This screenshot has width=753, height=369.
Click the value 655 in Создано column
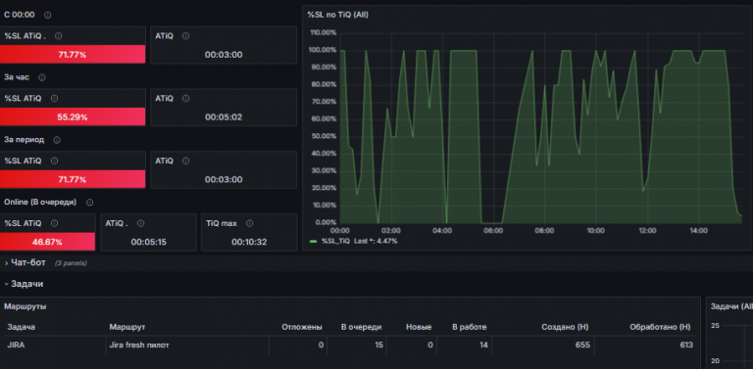pyautogui.click(x=582, y=346)
